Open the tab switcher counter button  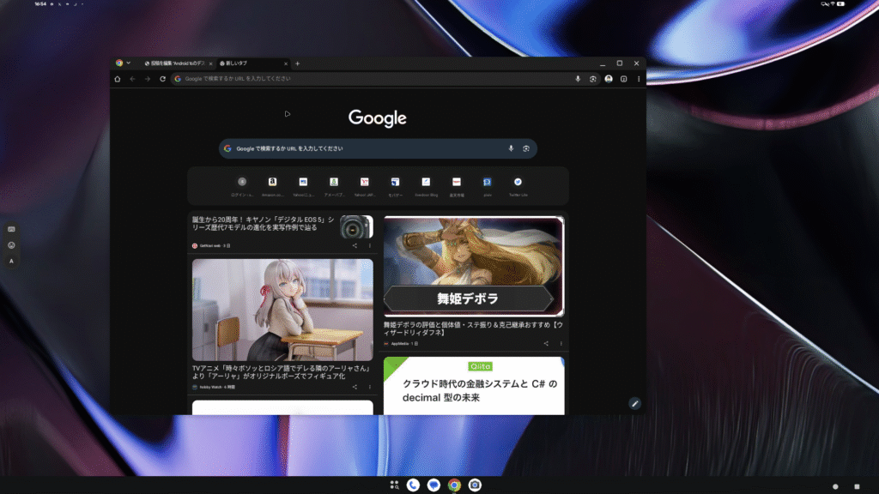[624, 79]
